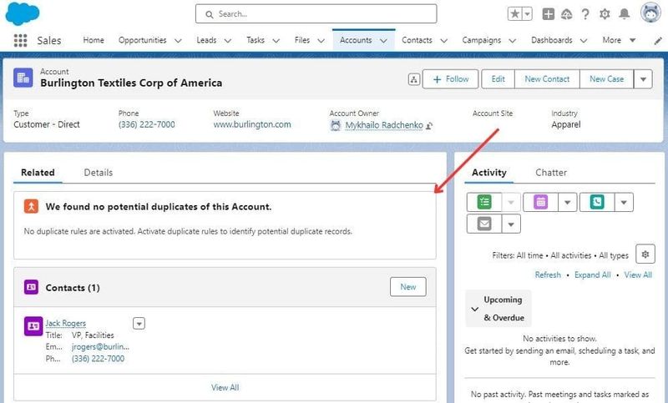668x403 pixels.
Task: Click the Expand All activity link
Action: [x=593, y=275]
